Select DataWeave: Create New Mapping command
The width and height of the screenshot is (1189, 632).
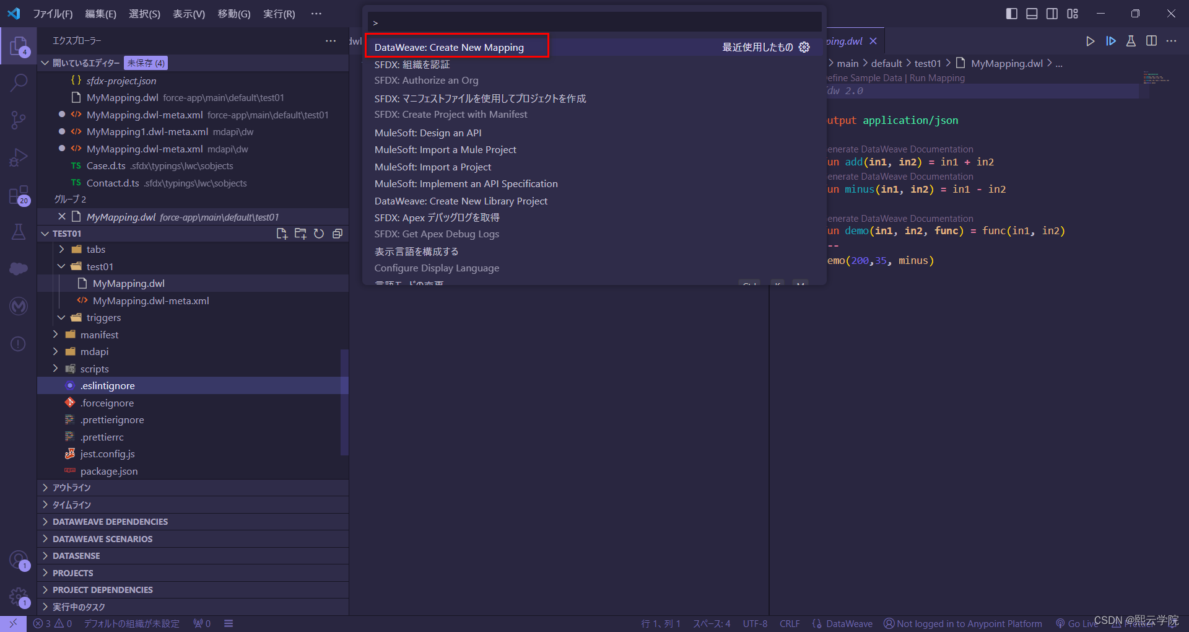pos(594,47)
